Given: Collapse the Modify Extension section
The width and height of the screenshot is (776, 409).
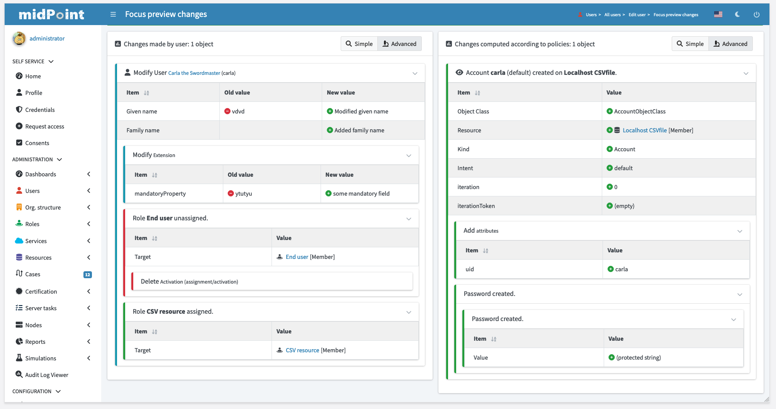Looking at the screenshot, I should pos(409,155).
